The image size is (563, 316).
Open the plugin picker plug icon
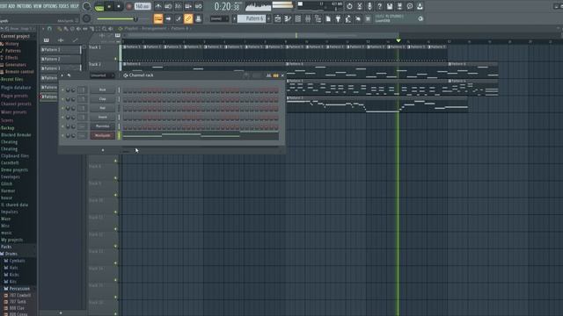click(338, 19)
